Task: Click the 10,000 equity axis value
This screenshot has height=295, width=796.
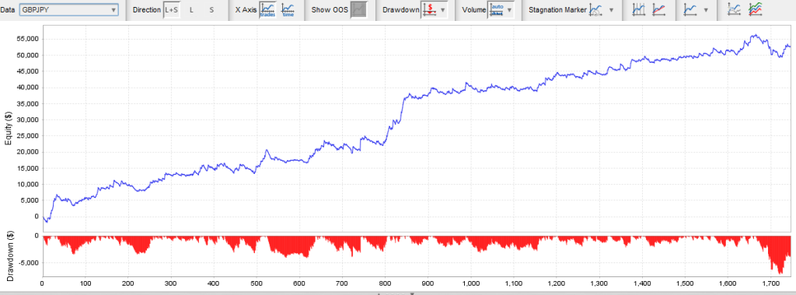Action: [x=29, y=184]
